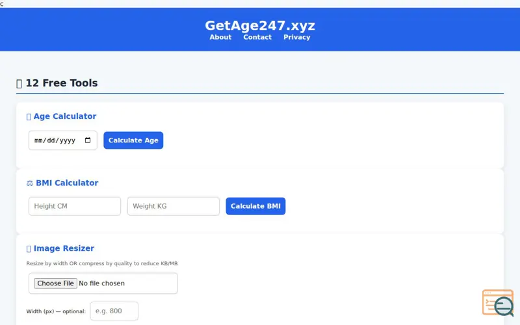520x325 pixels.
Task: Click the 'Width (px) — optional:' label
Action: 56,311
